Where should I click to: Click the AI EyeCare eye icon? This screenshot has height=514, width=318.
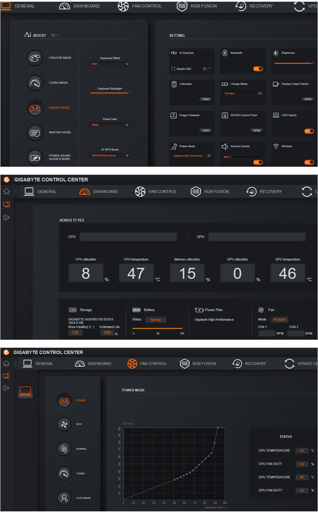[x=174, y=53]
